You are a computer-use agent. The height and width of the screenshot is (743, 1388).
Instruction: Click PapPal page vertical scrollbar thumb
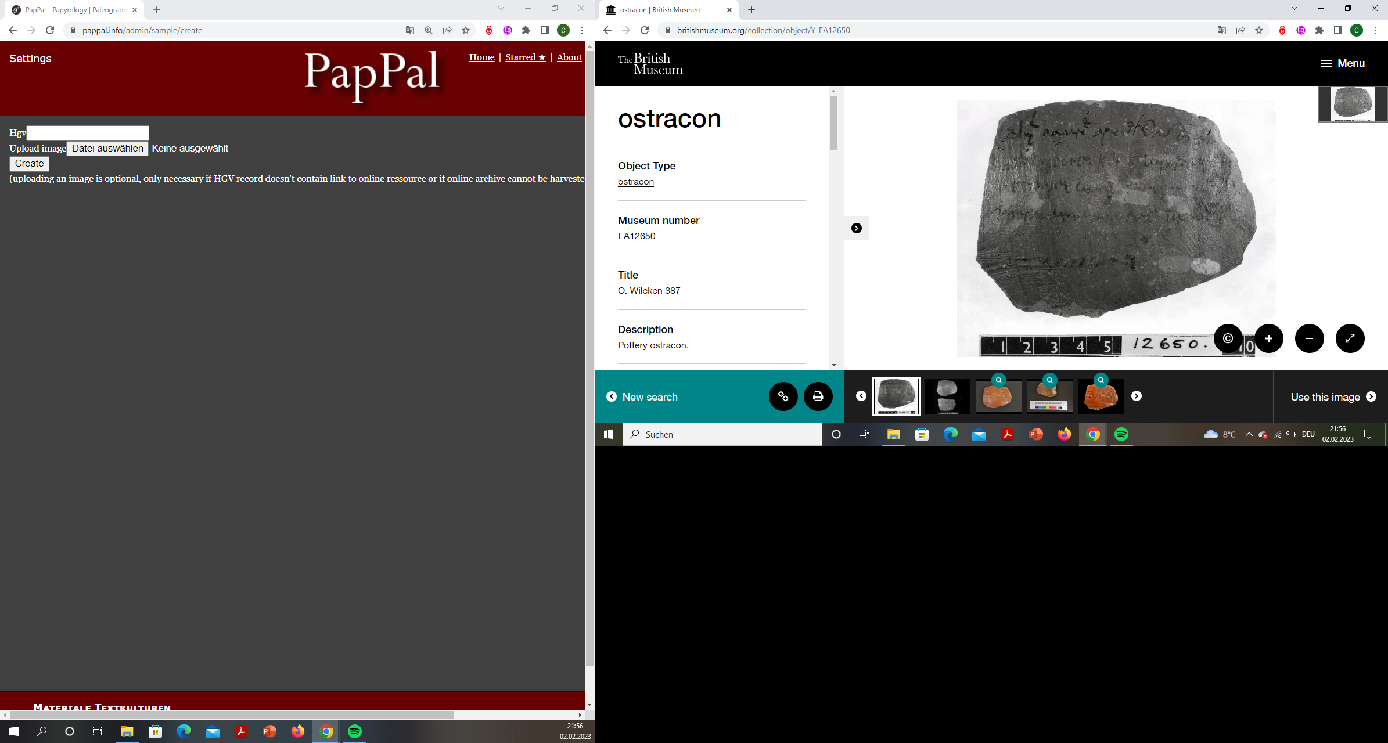(589, 357)
